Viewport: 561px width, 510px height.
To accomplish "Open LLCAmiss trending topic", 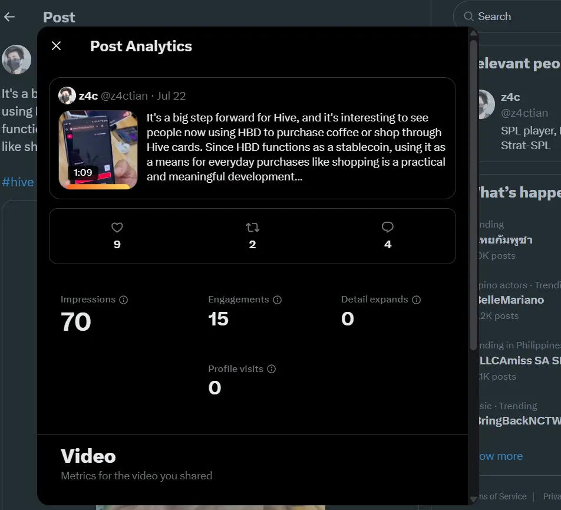I will 520,360.
